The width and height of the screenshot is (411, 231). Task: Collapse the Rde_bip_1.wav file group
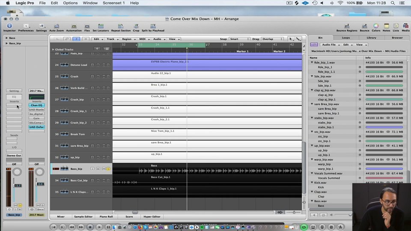pyautogui.click(x=312, y=62)
